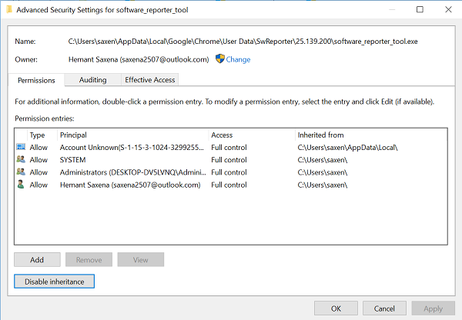Click the folder icon in the title bar

[10, 10]
